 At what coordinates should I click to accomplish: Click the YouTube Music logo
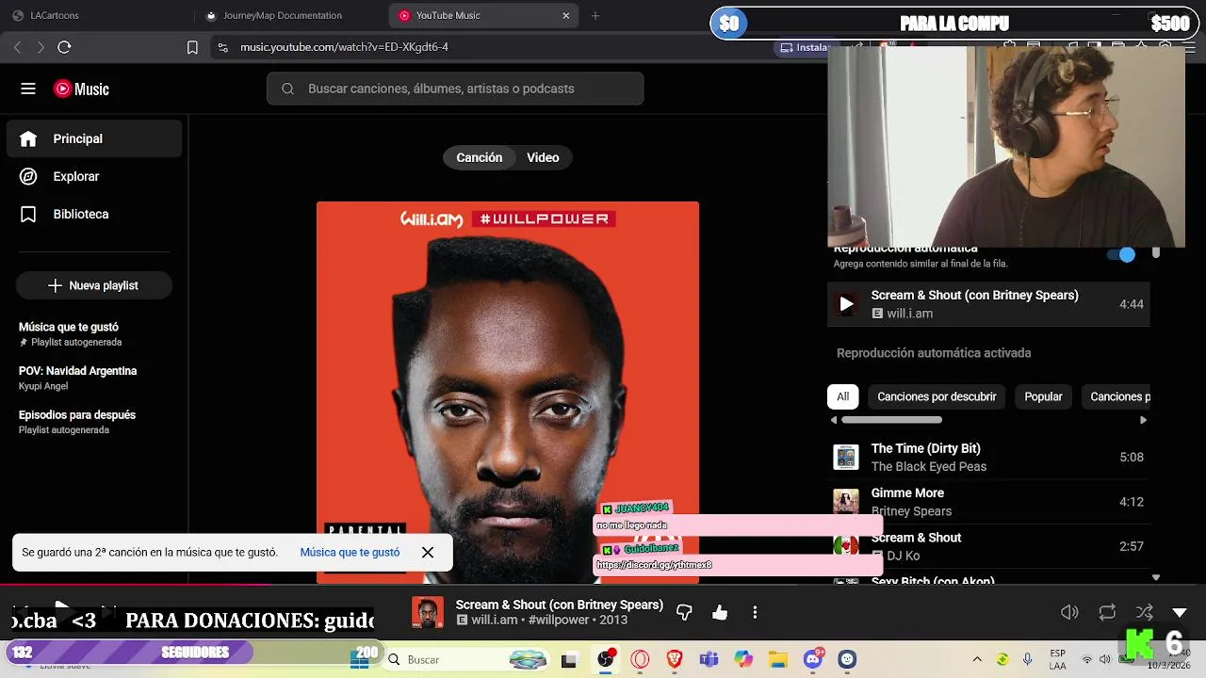82,89
